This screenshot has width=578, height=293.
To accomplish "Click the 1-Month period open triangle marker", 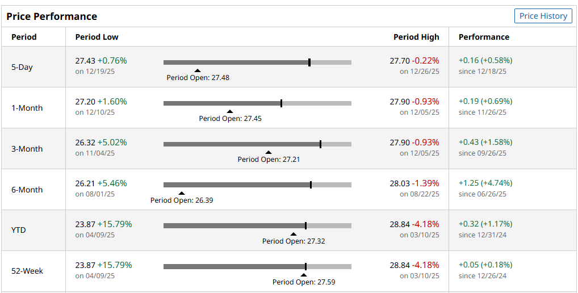I will (x=230, y=111).
